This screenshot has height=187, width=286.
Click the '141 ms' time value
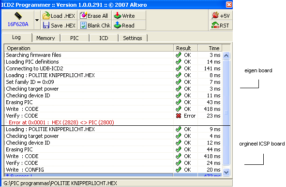(212, 68)
